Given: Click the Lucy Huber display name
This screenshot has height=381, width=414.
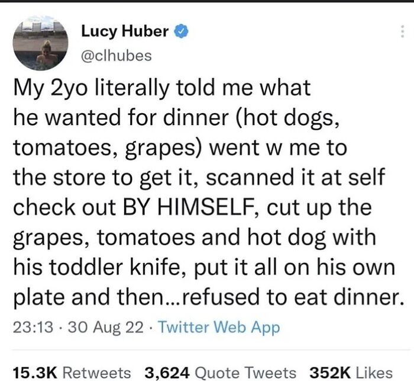Looking at the screenshot, I should point(124,32).
